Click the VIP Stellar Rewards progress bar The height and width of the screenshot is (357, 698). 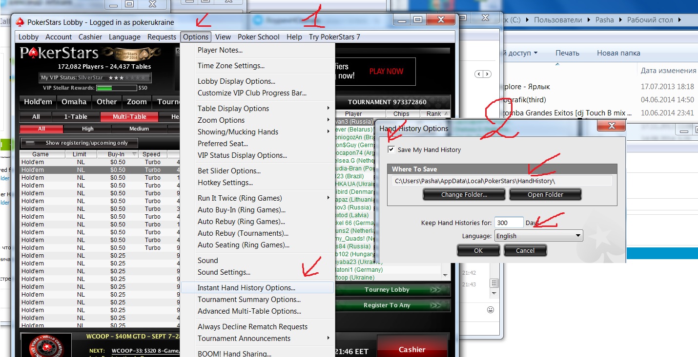point(117,88)
